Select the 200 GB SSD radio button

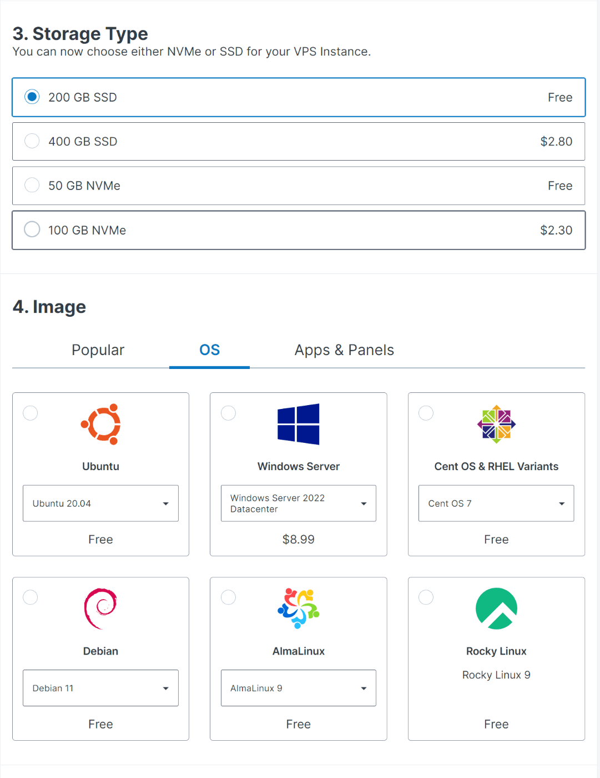[32, 97]
